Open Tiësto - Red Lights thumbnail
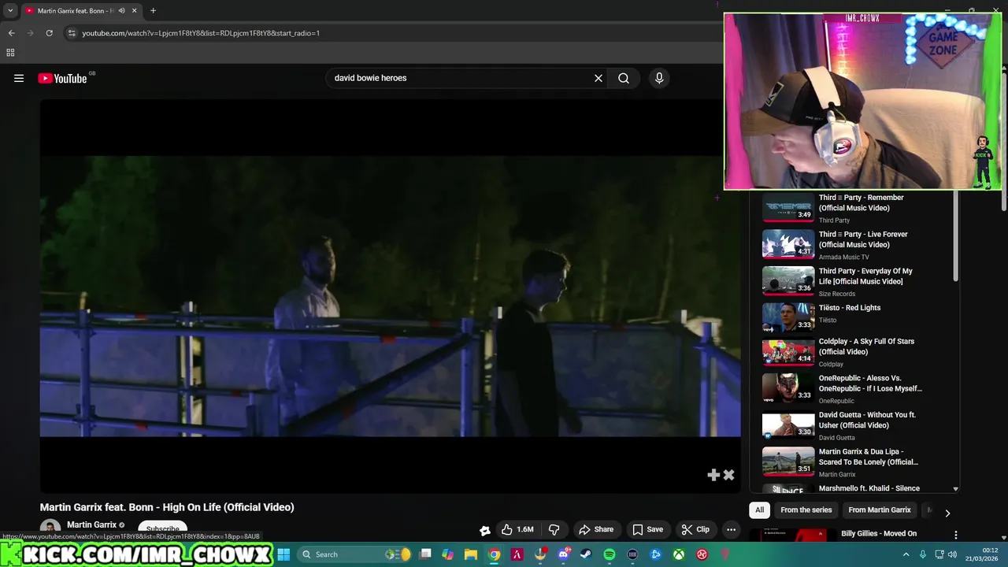 click(788, 317)
